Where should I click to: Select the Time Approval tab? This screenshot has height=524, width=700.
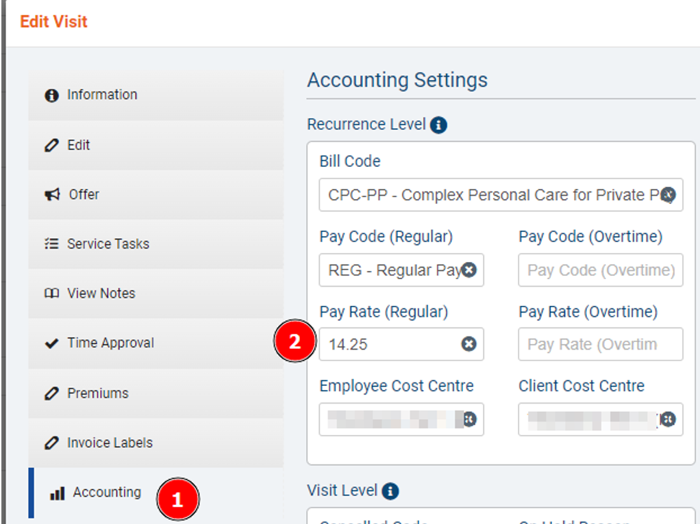coord(155,343)
